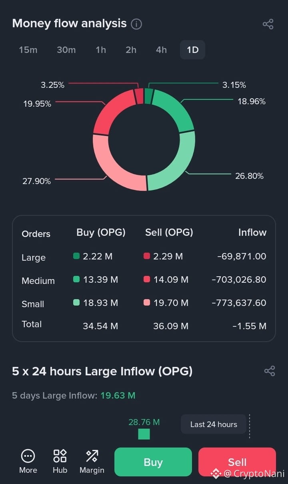
Task: Choose the 4h timeframe tab
Action: point(161,50)
